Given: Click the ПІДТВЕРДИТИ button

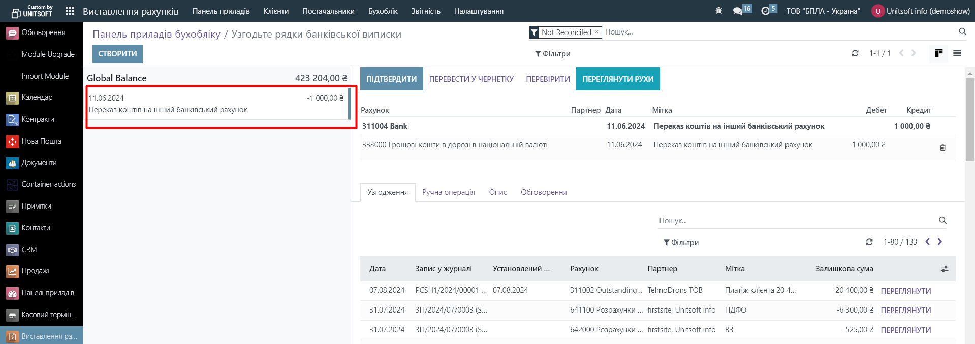Looking at the screenshot, I should [391, 79].
